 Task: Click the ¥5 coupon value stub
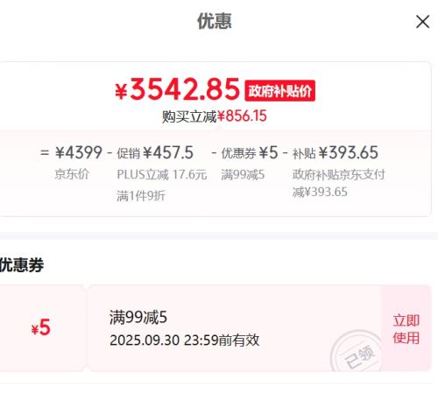click(x=40, y=327)
